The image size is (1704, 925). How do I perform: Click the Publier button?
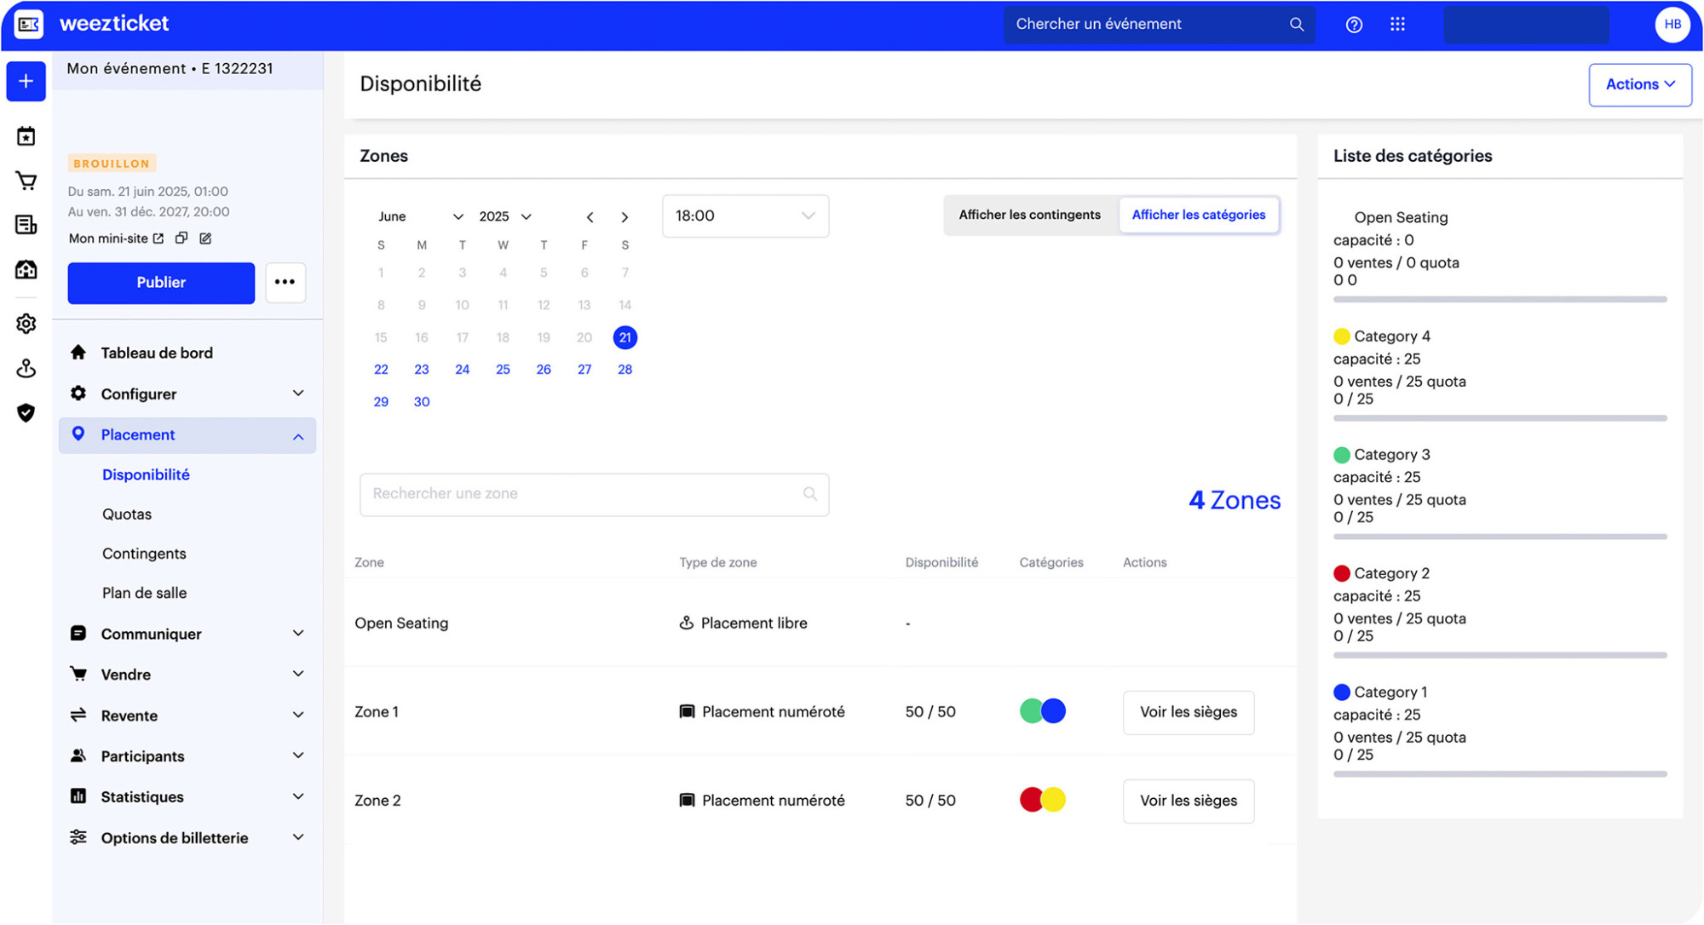click(160, 283)
